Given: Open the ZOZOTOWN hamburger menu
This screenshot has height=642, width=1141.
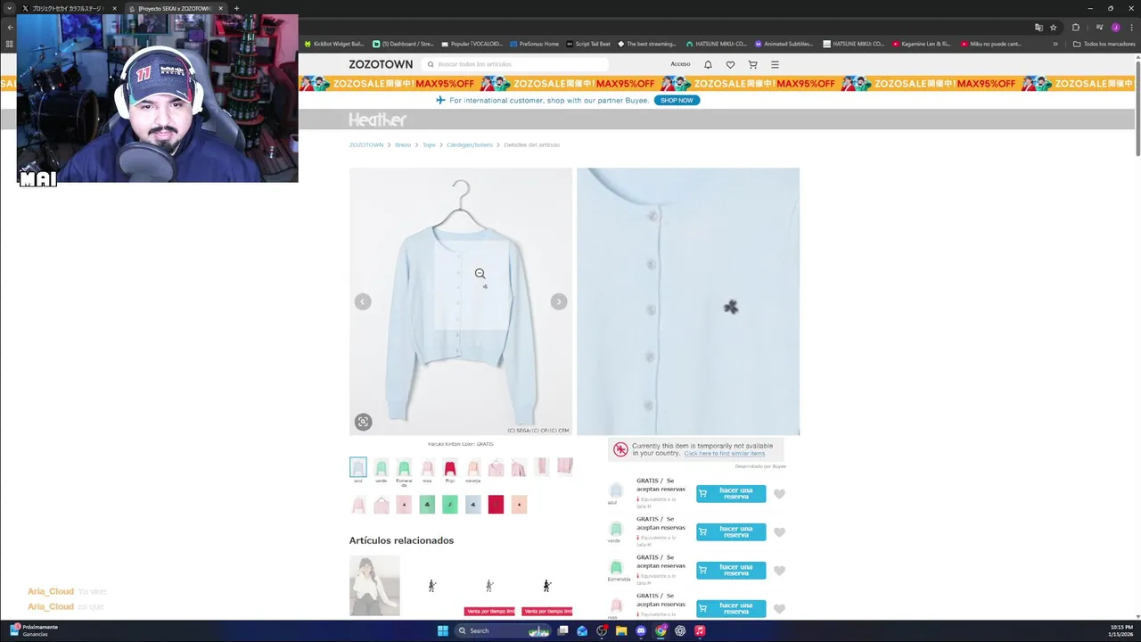Looking at the screenshot, I should click(775, 64).
